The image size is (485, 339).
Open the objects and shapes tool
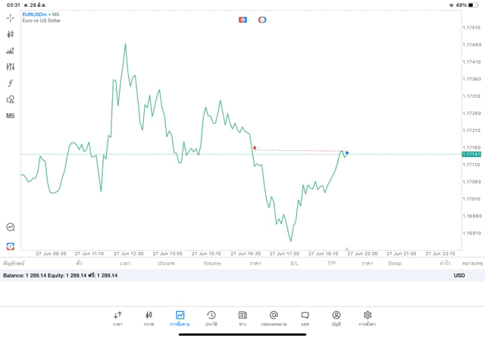point(11,99)
